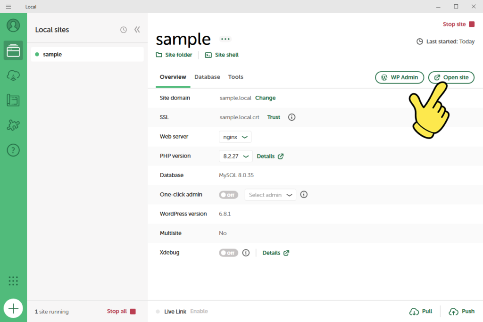Open PHP version Details link
Screen dimensions: 483x322
[270, 157]
